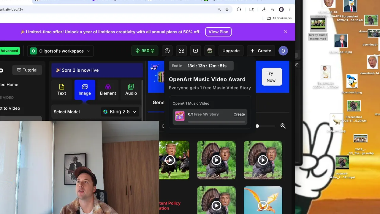Image resolution: width=380 pixels, height=214 pixels.
Task: Select the Text input tab
Action: click(62, 90)
